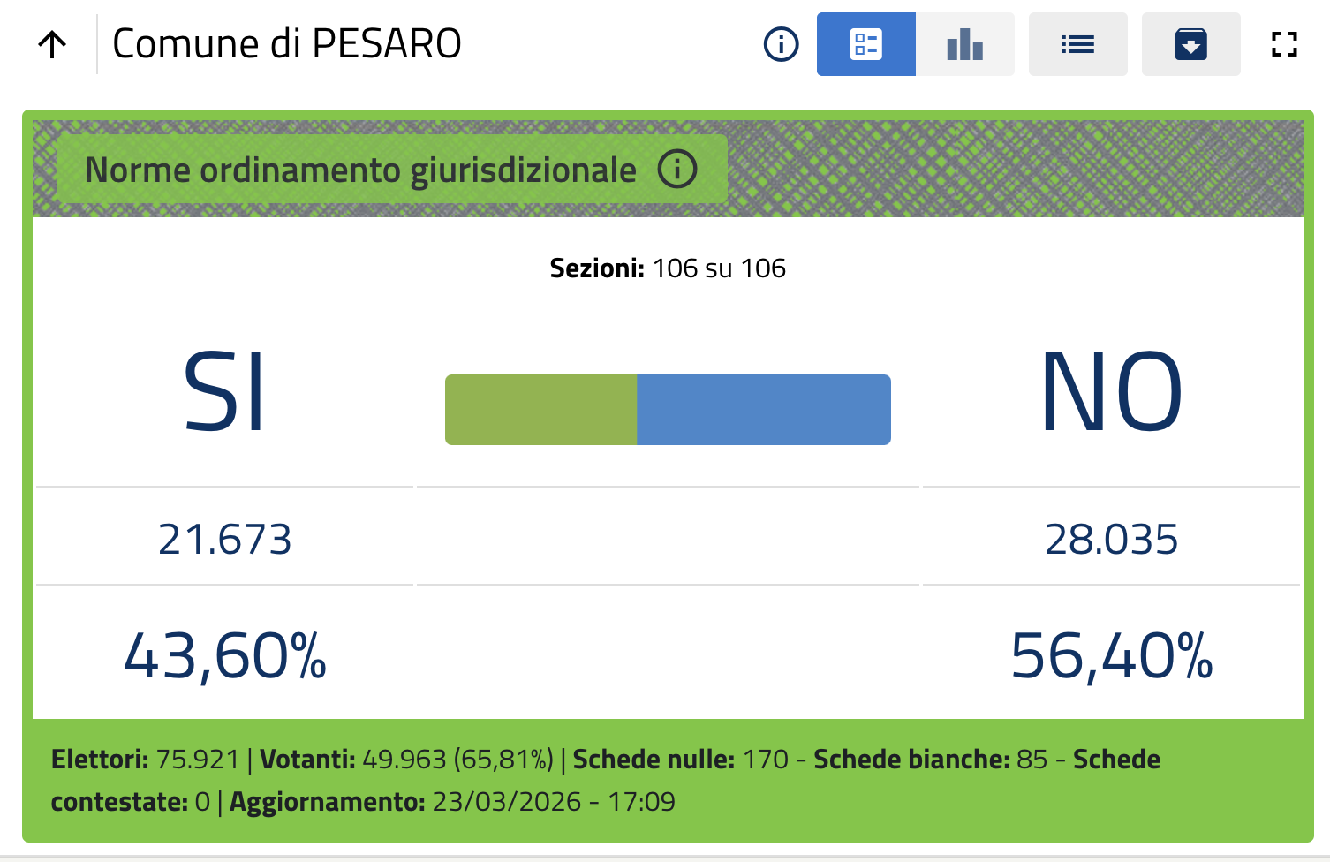Select the Norme ordinamento giurisdizionale title
This screenshot has width=1330, height=862.
pyautogui.click(x=360, y=170)
